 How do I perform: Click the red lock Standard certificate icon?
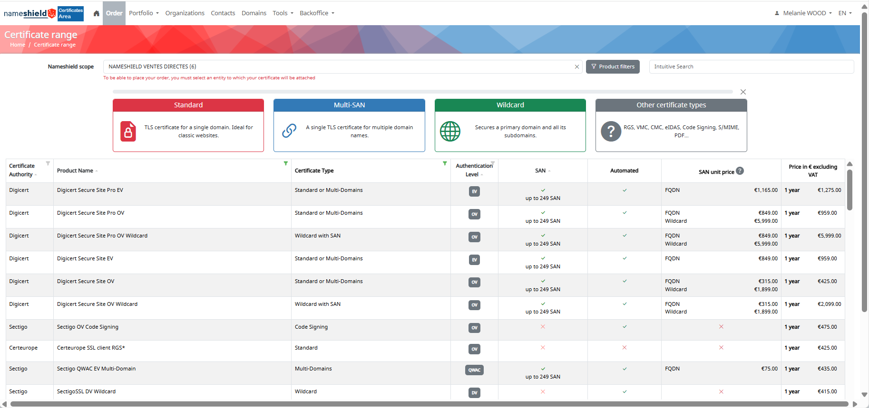pyautogui.click(x=128, y=132)
